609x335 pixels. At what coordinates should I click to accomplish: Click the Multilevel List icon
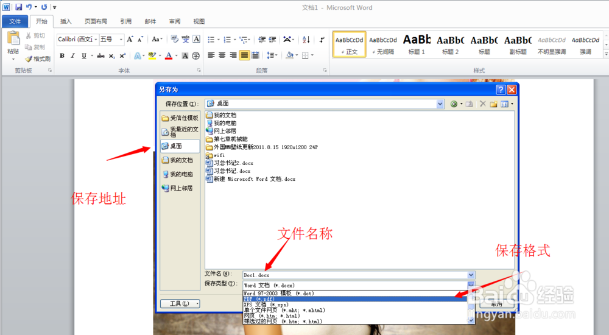click(244, 39)
